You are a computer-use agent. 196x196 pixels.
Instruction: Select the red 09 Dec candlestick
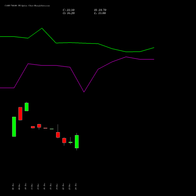pyautogui.click(x=20, y=114)
